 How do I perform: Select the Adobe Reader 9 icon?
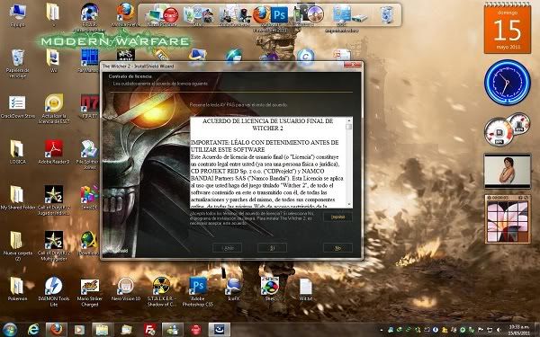[x=54, y=151]
